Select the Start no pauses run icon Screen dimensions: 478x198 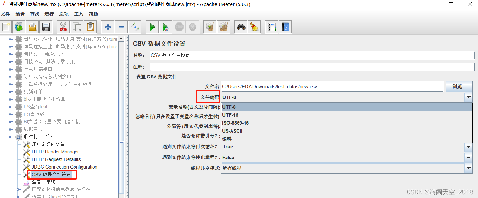click(x=165, y=27)
